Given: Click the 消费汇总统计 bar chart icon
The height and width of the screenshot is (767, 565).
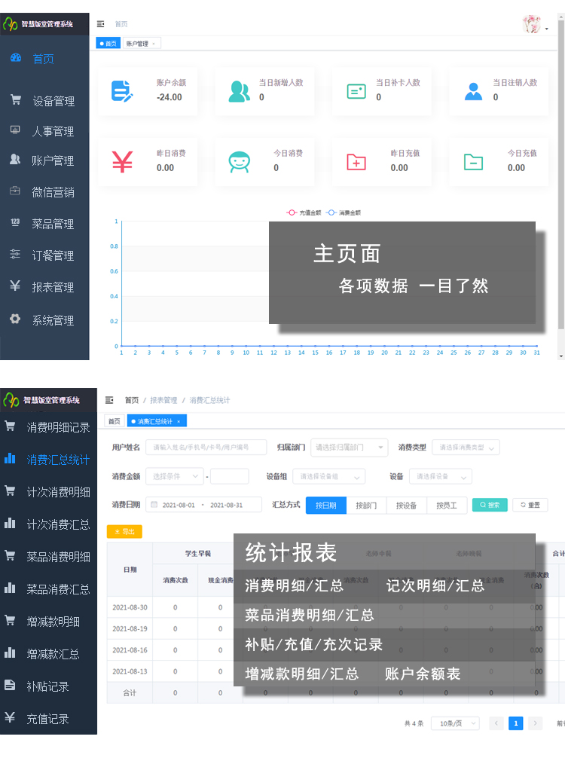Looking at the screenshot, I should 10,458.
